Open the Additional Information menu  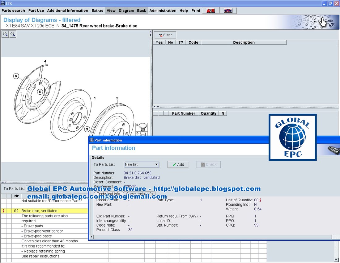click(x=68, y=10)
